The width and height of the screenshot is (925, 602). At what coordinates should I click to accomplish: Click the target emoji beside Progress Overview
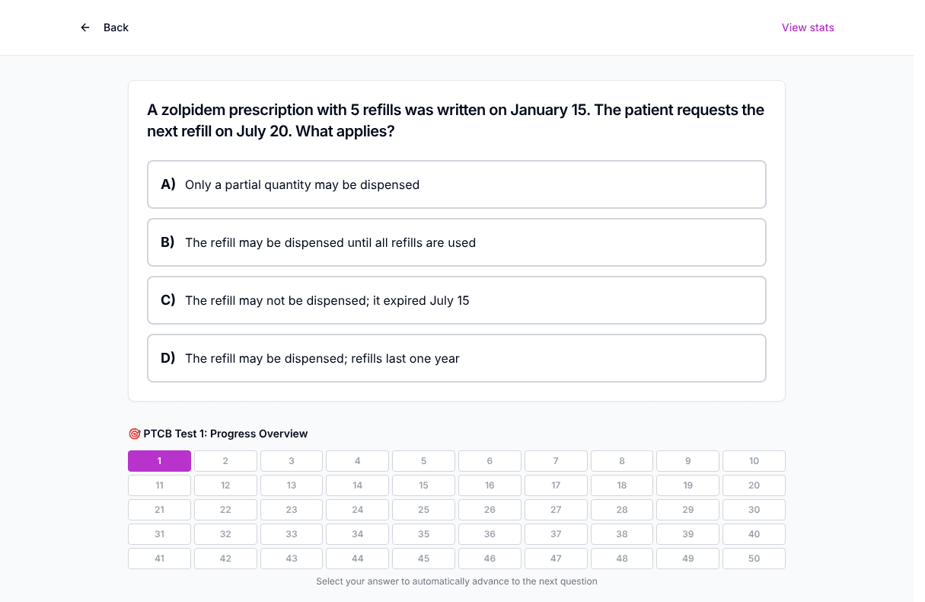click(134, 434)
